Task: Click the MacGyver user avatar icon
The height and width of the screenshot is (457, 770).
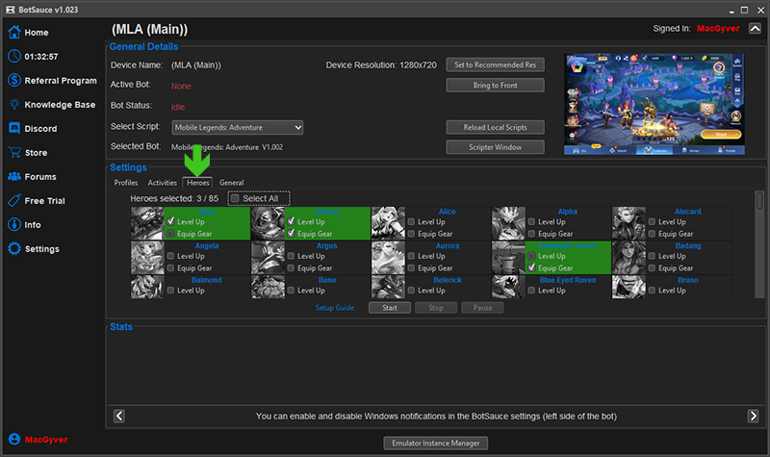Action: pyautogui.click(x=14, y=440)
